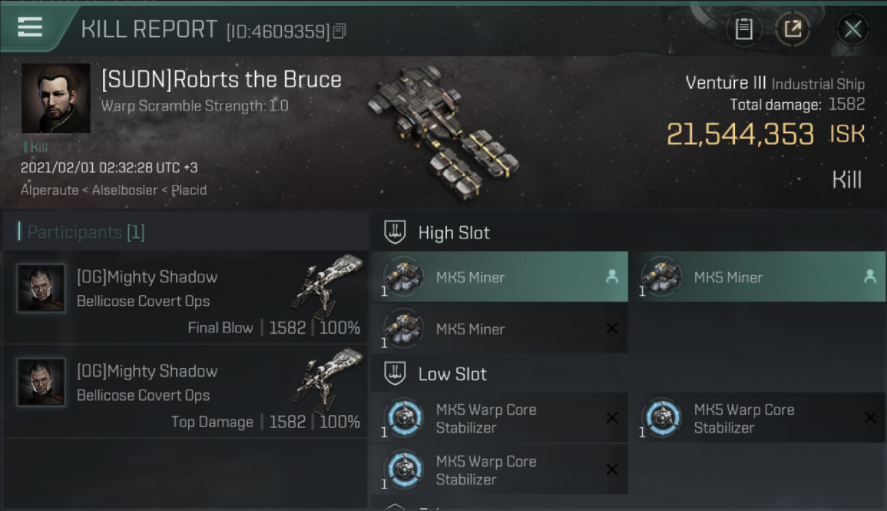View Mighty Shadow Top Damage entry
Screen dimensions: 887x511
point(185,391)
